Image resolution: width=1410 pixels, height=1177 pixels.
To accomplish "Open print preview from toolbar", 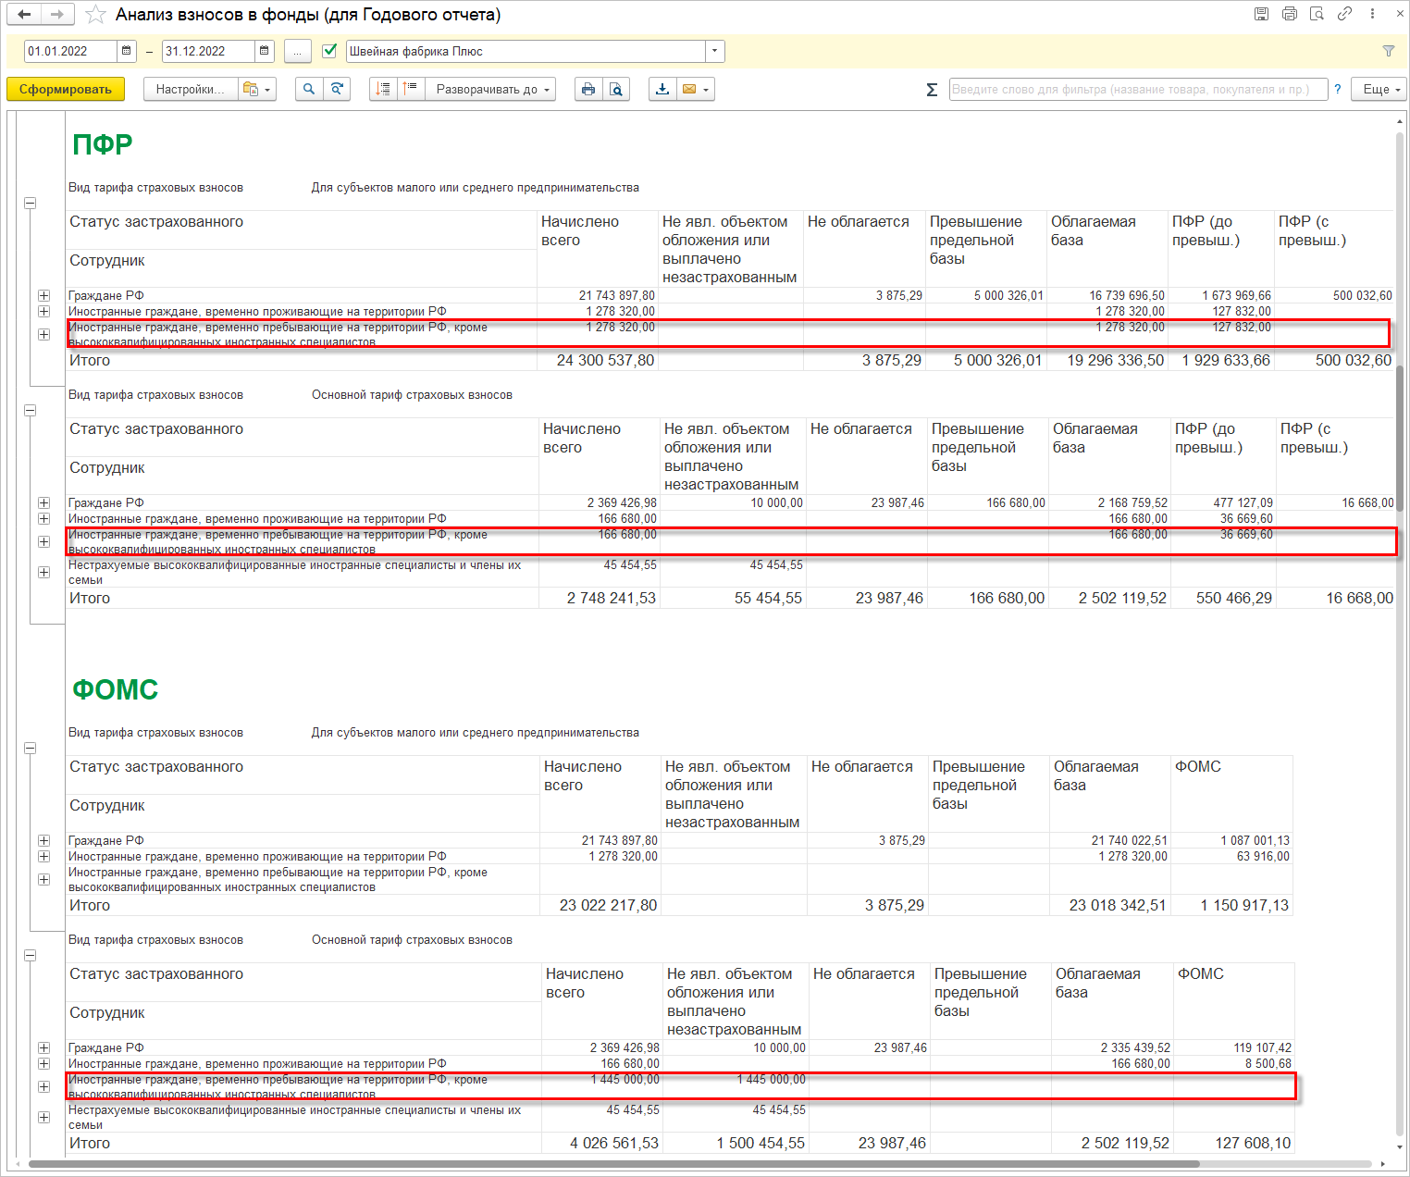I will tap(616, 89).
